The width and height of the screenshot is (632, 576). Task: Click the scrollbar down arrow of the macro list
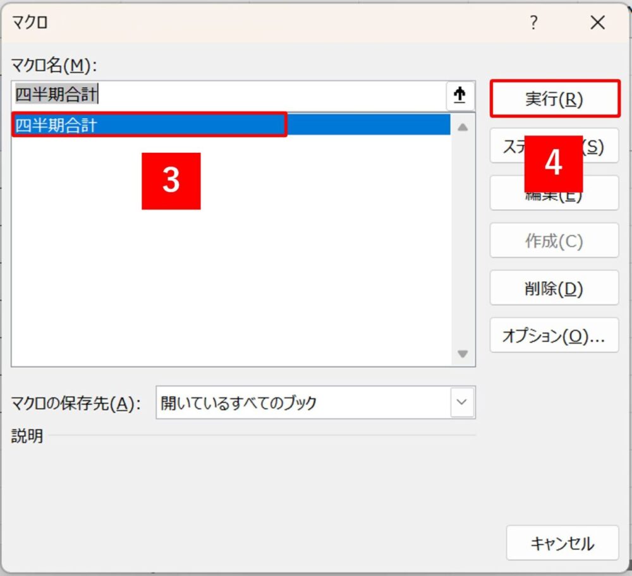point(463,354)
